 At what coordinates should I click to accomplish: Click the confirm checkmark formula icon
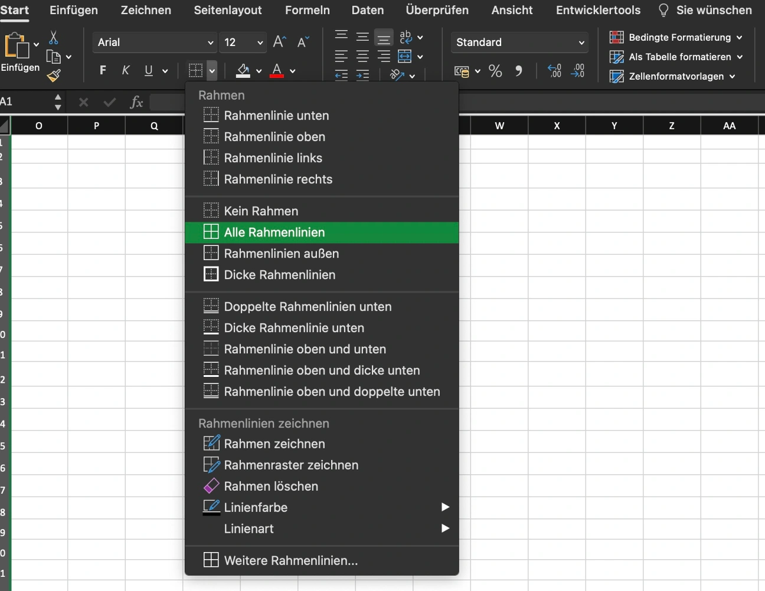(x=110, y=102)
